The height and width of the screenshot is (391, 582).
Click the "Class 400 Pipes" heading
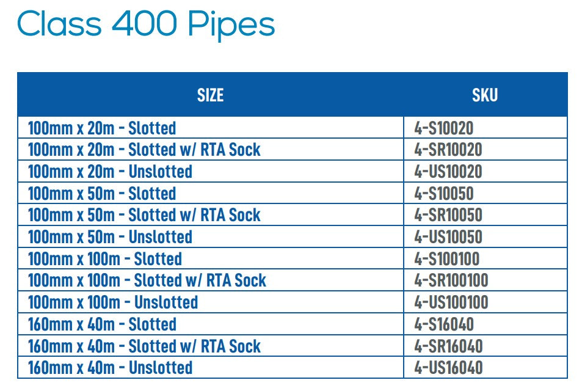click(146, 25)
